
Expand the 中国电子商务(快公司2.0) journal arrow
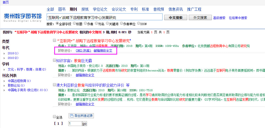[x=4, y=90]
